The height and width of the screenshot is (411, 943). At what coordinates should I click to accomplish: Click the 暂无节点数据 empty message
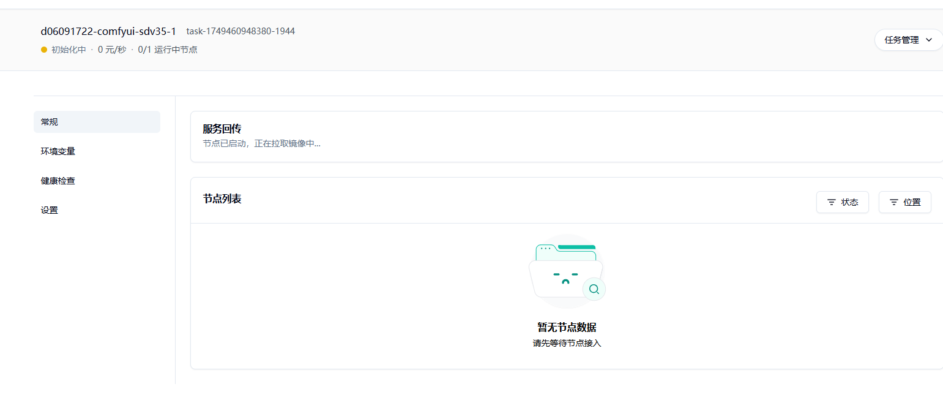coord(567,327)
